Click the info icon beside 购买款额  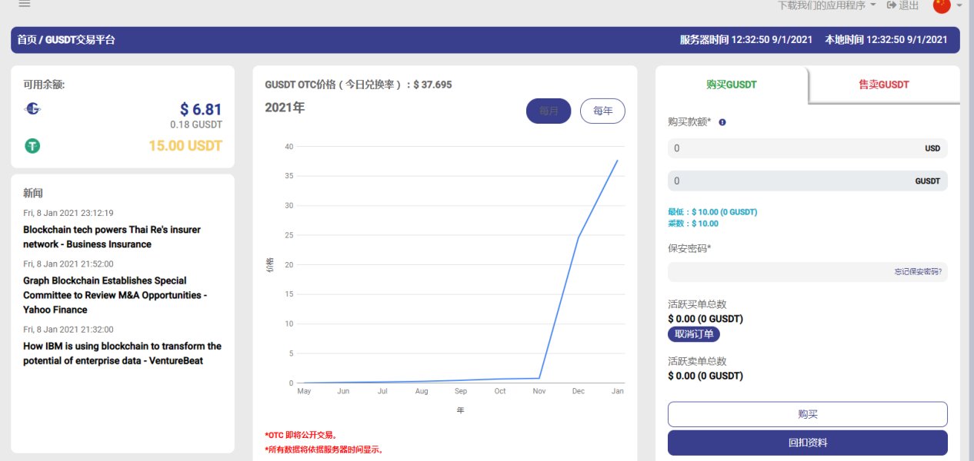coord(722,122)
